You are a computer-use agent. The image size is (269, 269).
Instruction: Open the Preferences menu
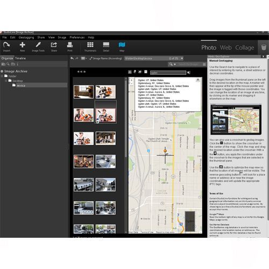77,37
